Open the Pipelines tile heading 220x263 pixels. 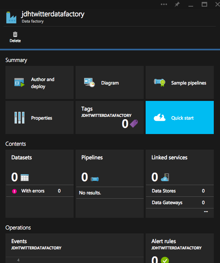tap(92, 158)
